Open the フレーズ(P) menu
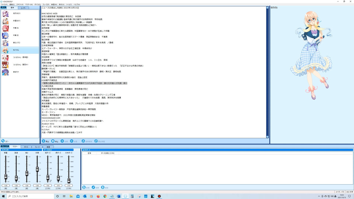The width and height of the screenshot is (354, 199). click(46, 4)
